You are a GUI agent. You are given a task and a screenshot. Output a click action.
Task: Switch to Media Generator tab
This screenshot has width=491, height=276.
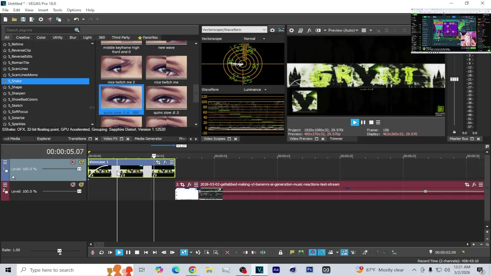(x=148, y=139)
